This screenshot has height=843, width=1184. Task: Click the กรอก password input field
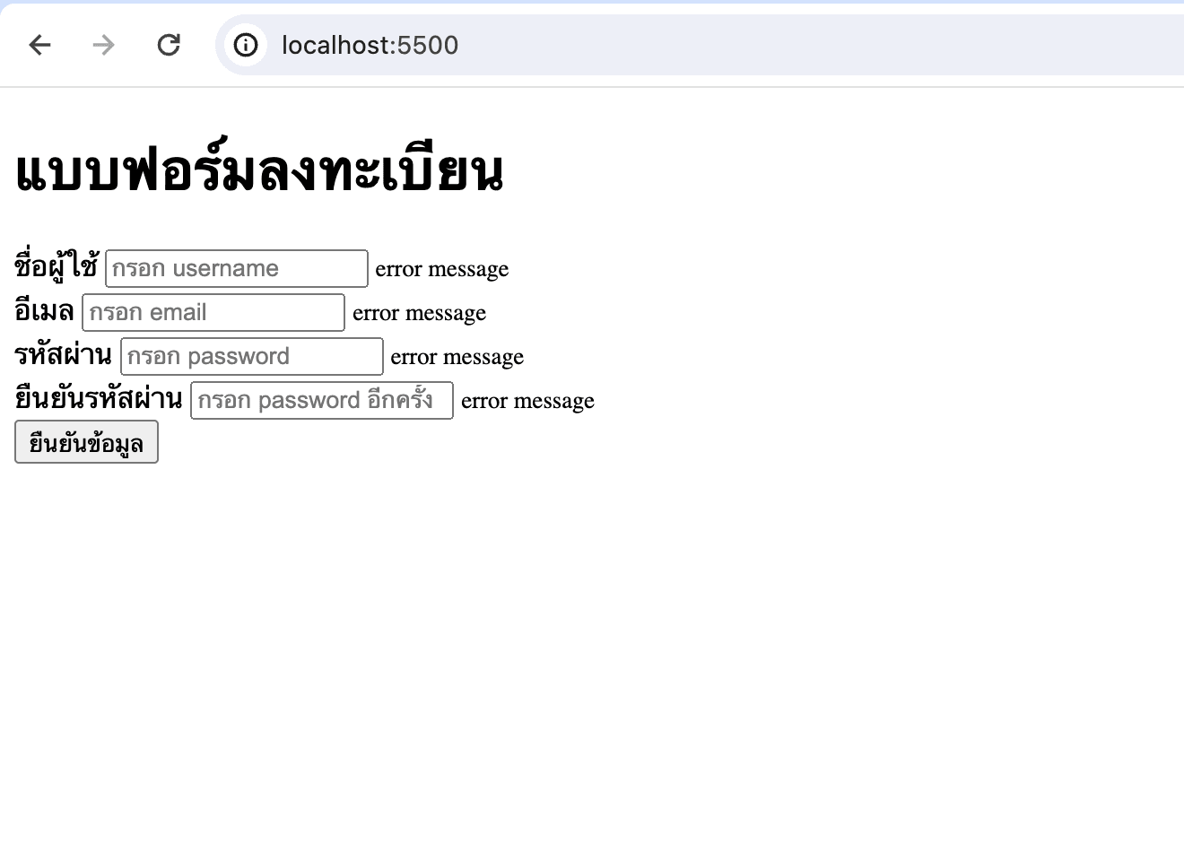click(x=251, y=355)
